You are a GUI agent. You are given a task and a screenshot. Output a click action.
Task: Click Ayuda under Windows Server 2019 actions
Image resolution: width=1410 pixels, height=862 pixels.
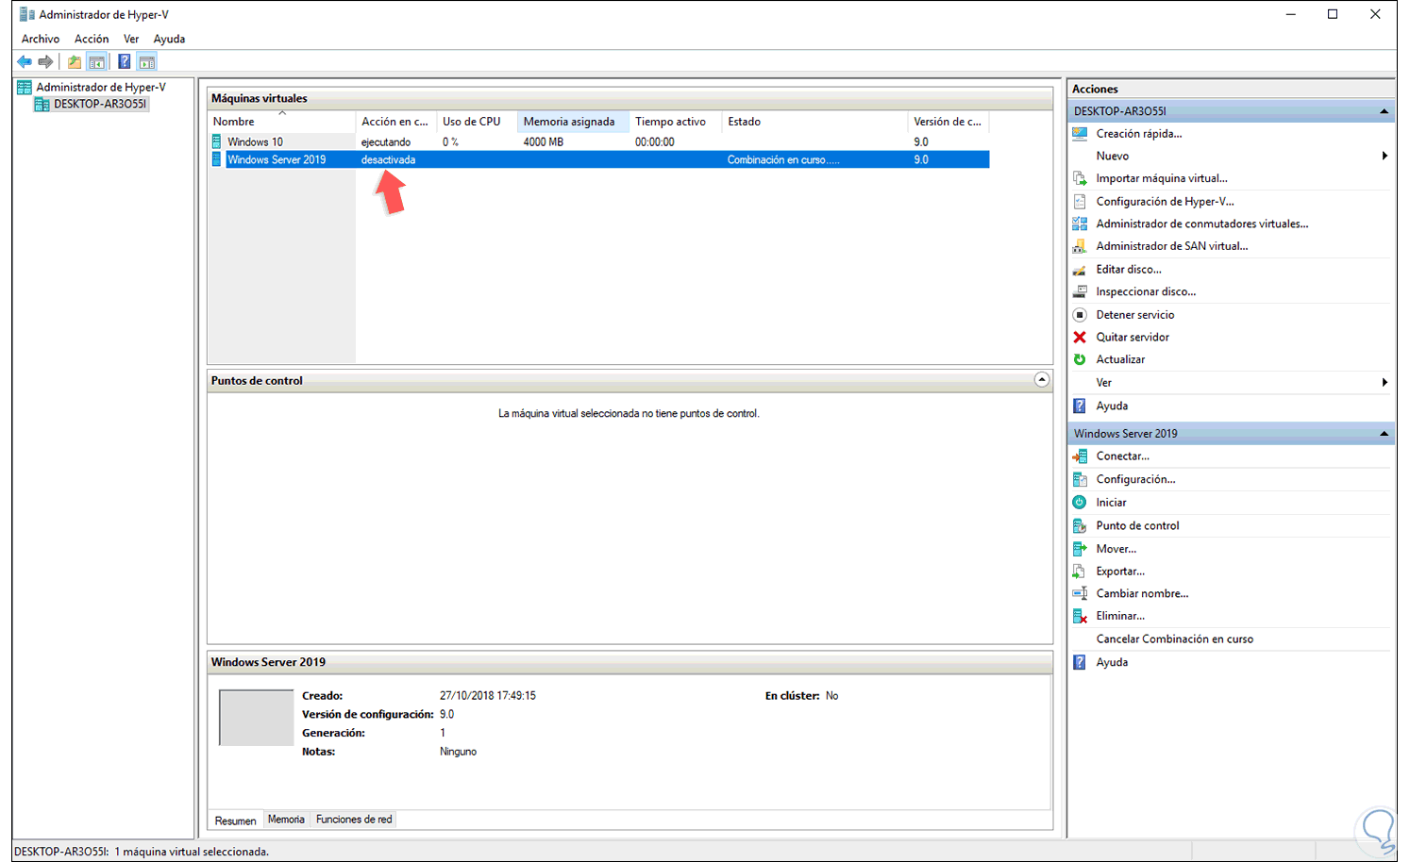tap(1112, 662)
